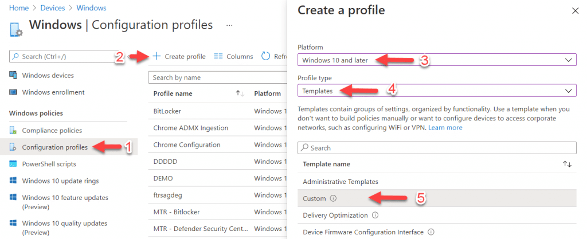Screen dimensions: 587x239
Task: Click info icon beside Device Firmware Configuration Interface
Action: click(431, 232)
